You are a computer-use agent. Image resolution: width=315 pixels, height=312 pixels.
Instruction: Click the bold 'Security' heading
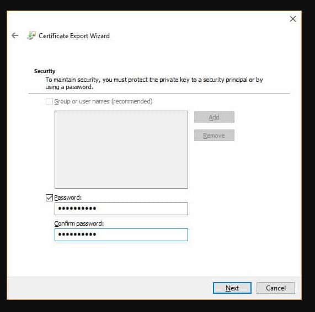tap(45, 71)
